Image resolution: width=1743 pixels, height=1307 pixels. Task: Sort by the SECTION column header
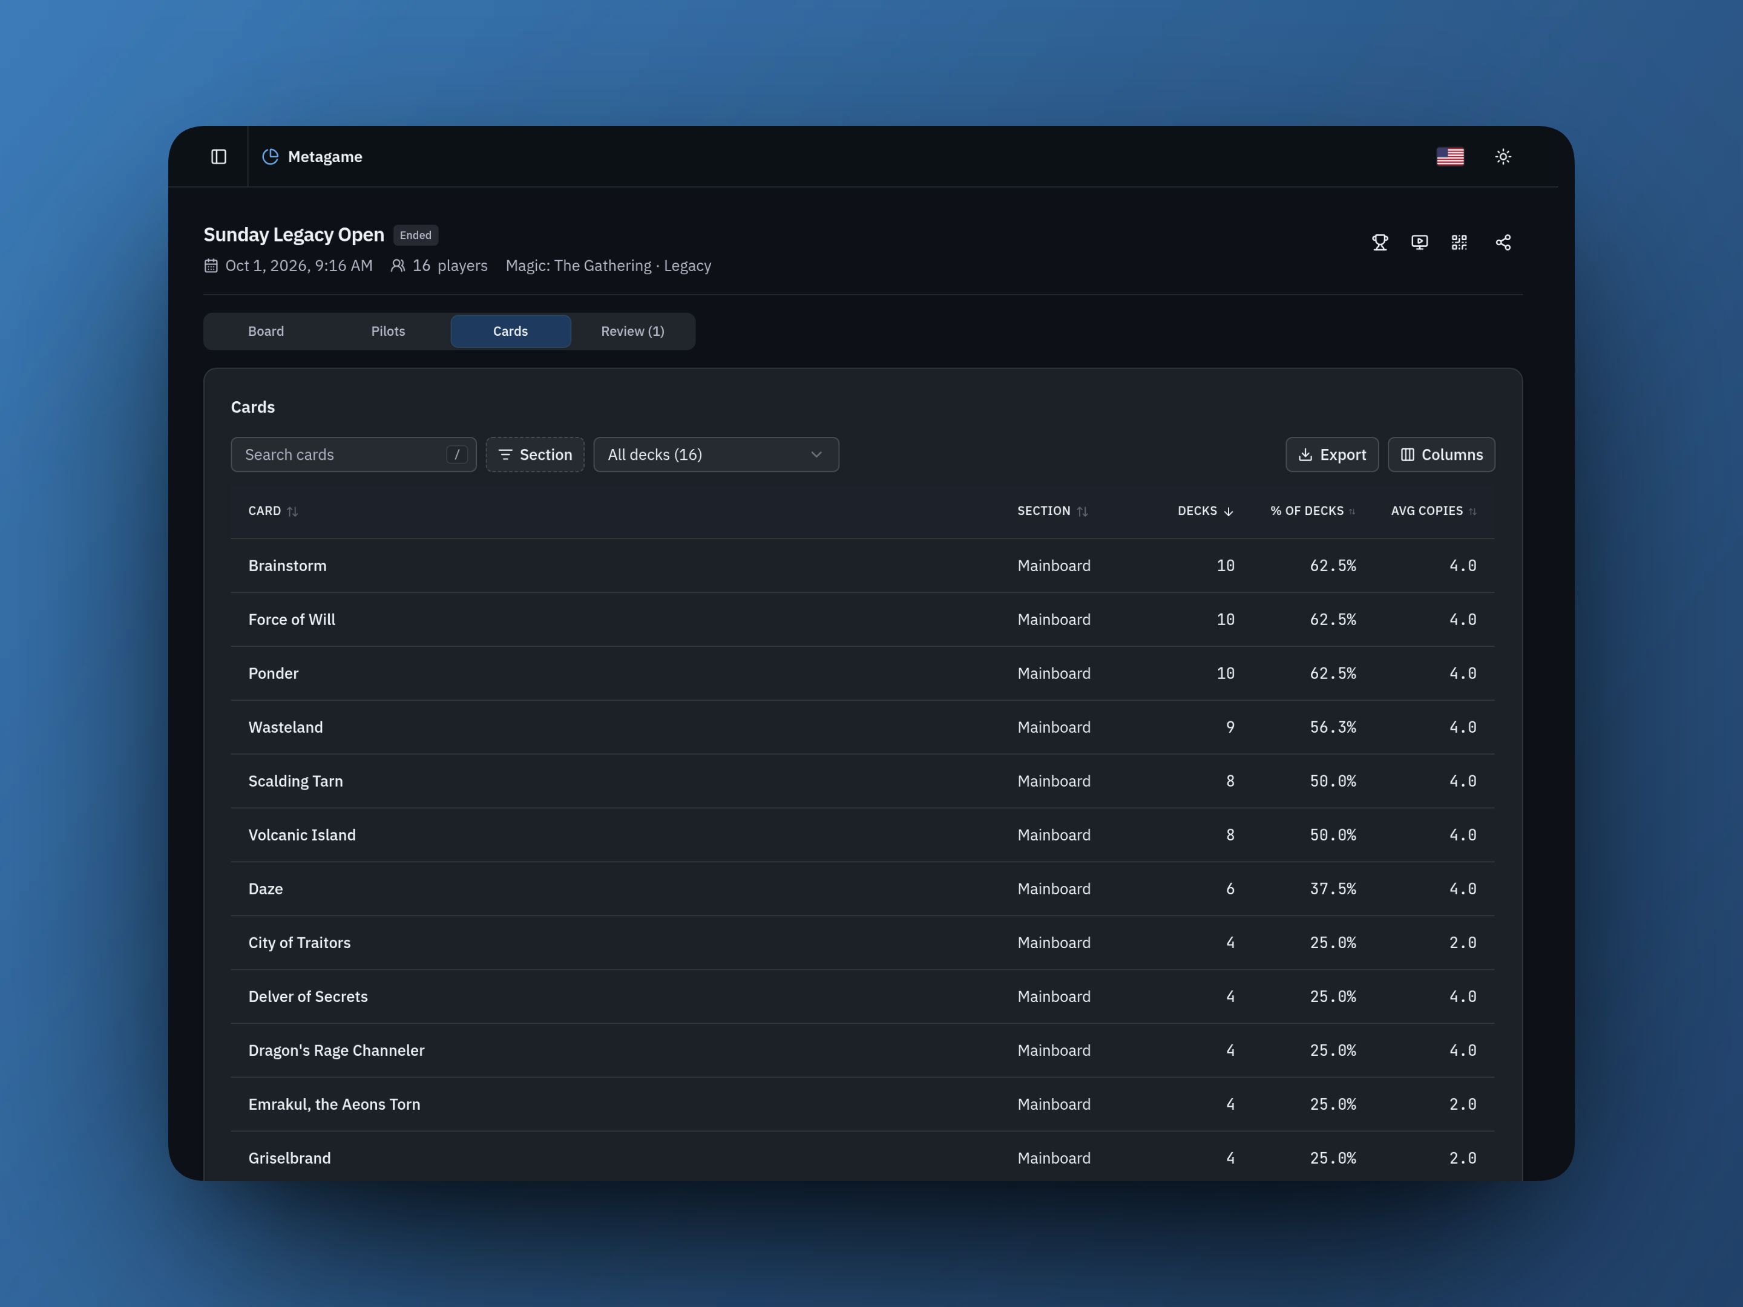[1052, 511]
